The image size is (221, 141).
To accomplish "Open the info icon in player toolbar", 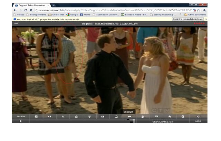I will click(36, 117).
